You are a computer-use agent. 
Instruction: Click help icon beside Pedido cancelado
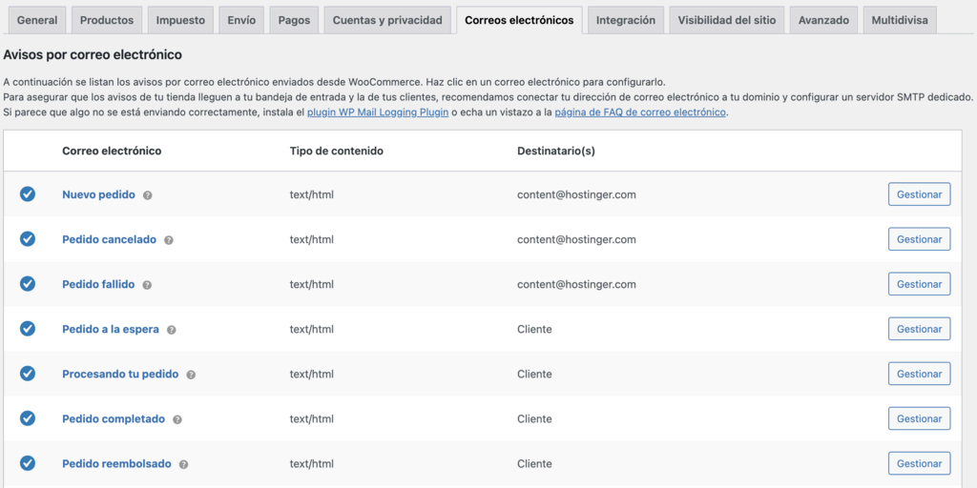pos(169,240)
